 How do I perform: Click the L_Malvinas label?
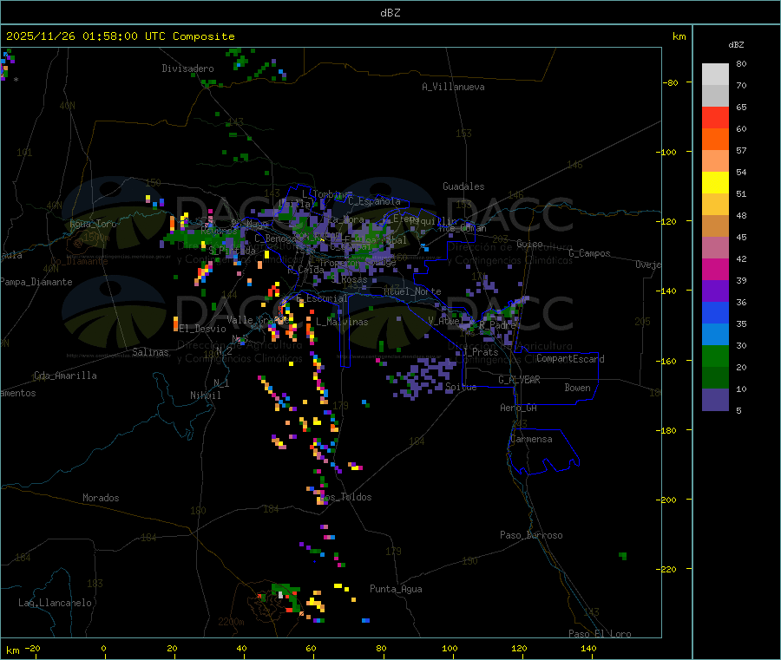pyautogui.click(x=342, y=322)
